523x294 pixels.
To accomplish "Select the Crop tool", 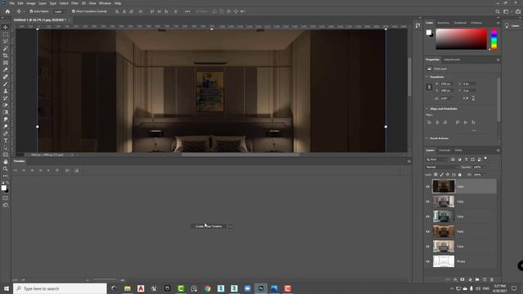I will click(6, 56).
